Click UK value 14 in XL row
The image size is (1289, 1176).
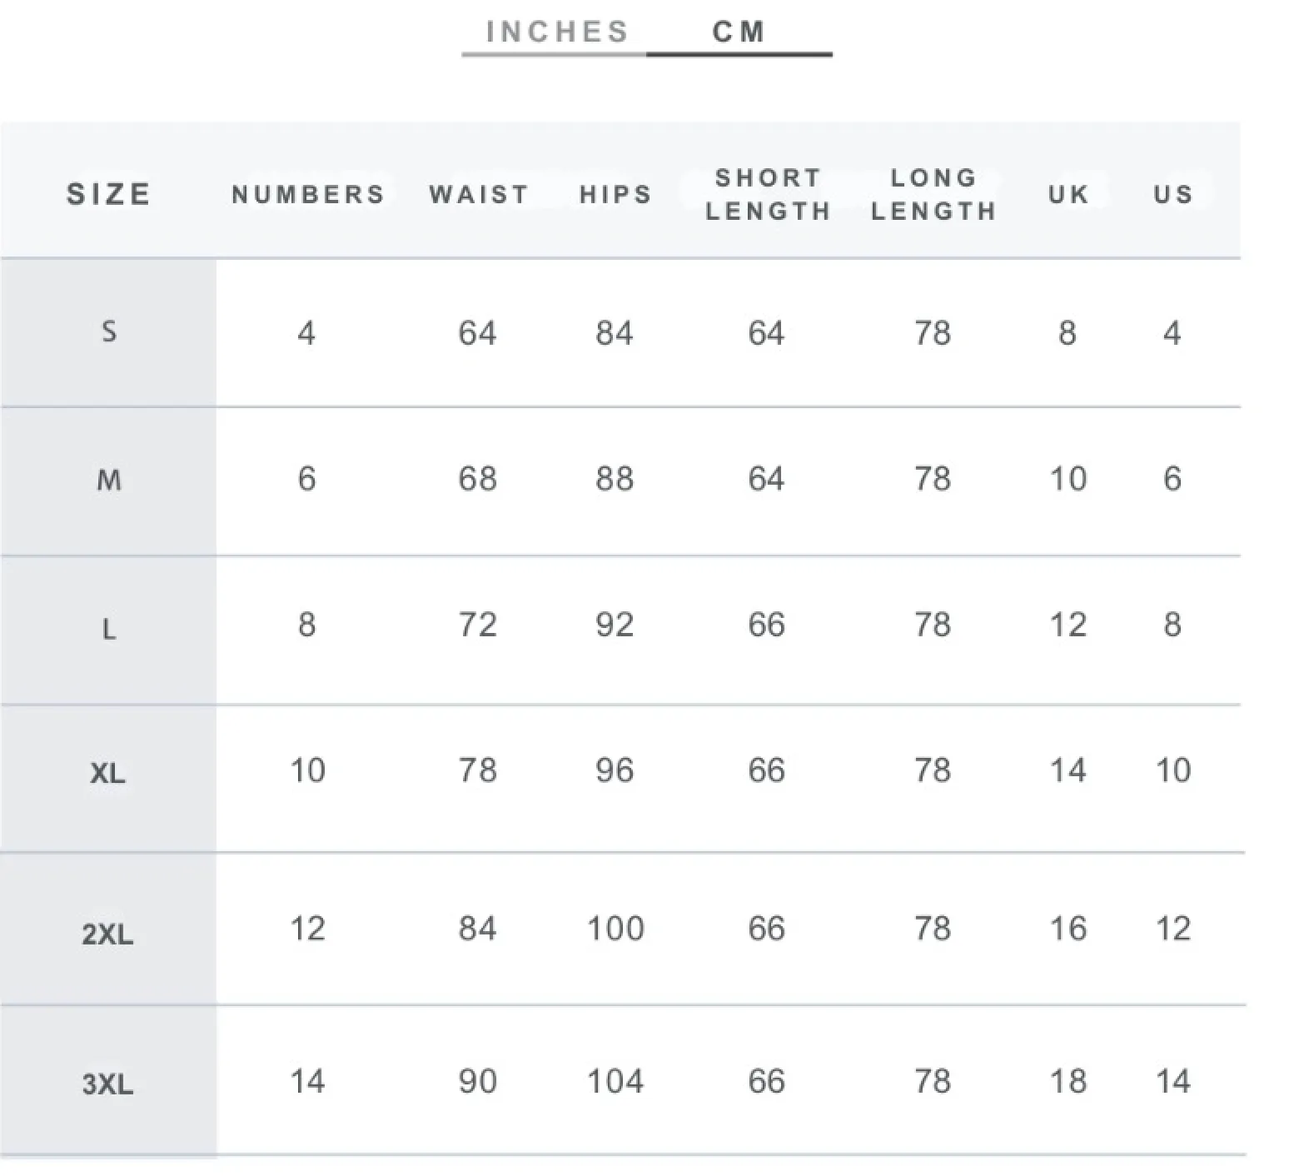click(x=1068, y=770)
